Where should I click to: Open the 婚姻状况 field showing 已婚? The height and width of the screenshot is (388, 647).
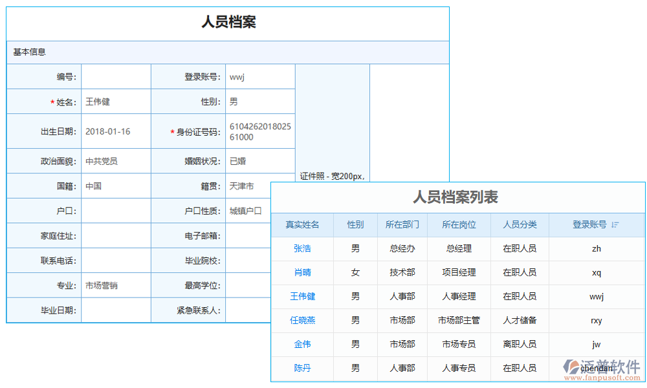[x=259, y=161]
